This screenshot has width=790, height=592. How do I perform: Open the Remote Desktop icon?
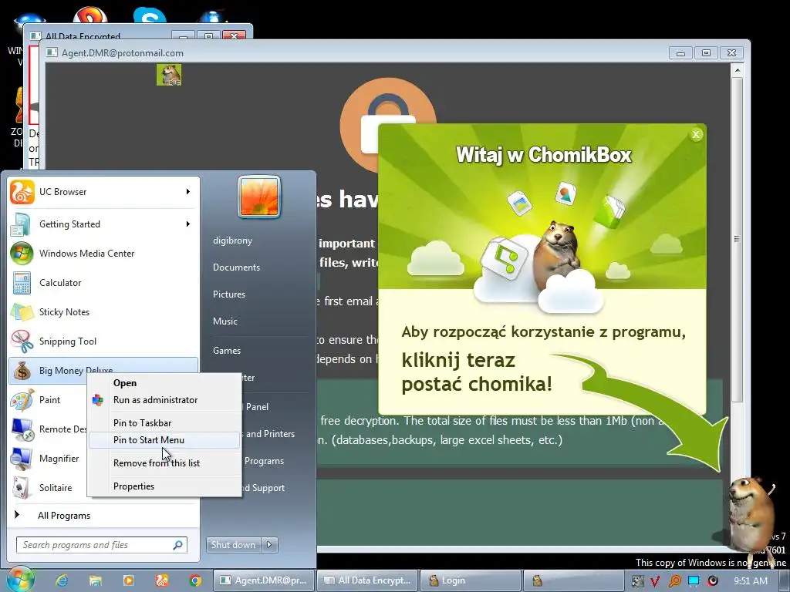22,429
